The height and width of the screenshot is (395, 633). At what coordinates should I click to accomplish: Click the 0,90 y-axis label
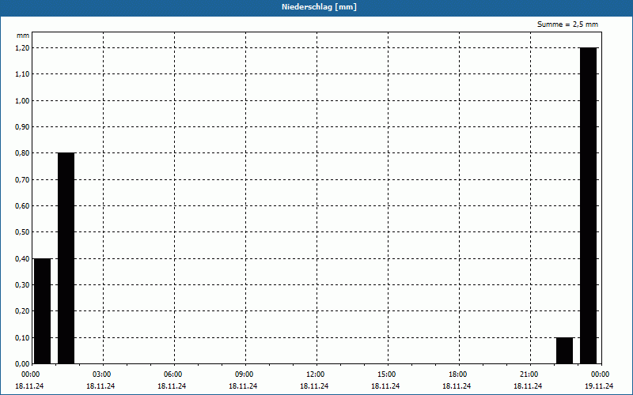coord(22,127)
